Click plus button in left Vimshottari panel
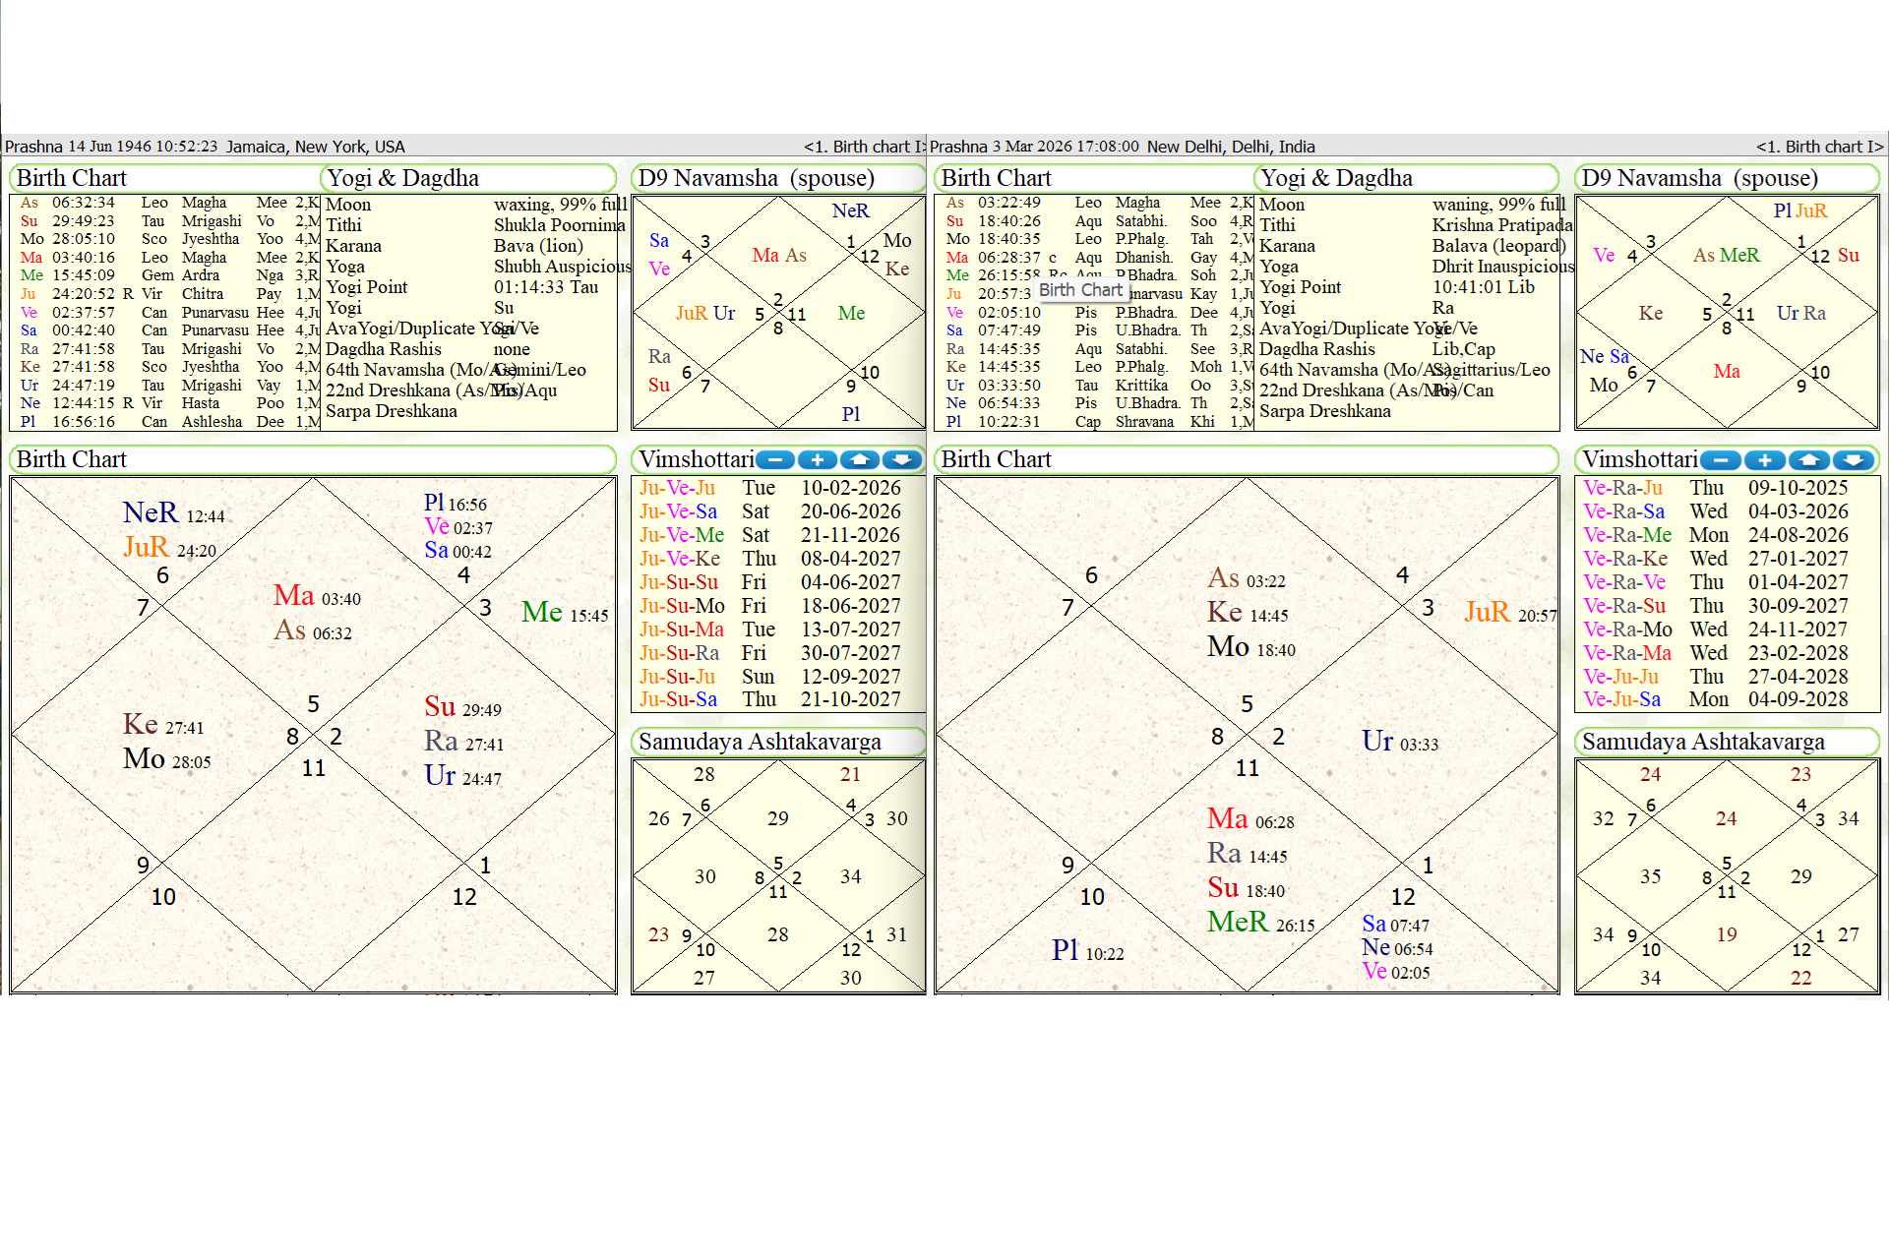Screen dimensions: 1889x1259 pos(818,459)
